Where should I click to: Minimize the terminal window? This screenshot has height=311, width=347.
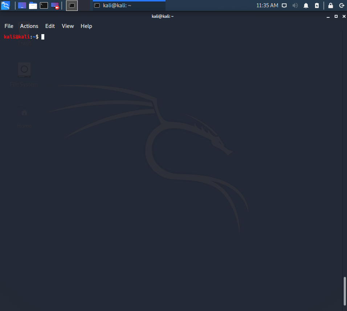(x=328, y=17)
